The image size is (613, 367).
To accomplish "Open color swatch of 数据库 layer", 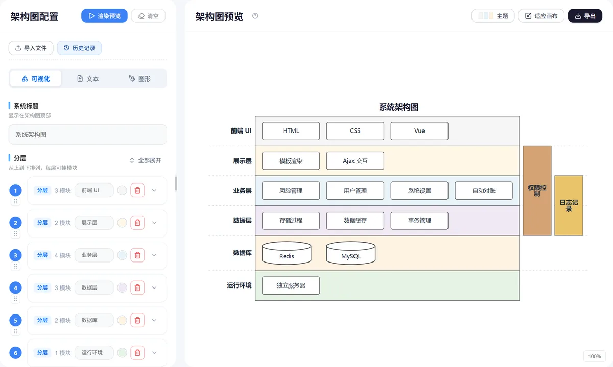I will [122, 320].
